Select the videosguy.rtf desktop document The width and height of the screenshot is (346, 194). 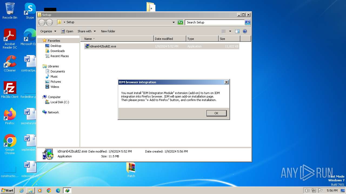click(30, 169)
